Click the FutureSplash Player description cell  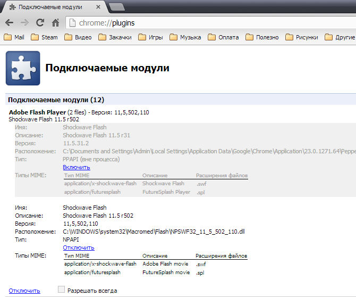pos(166,192)
